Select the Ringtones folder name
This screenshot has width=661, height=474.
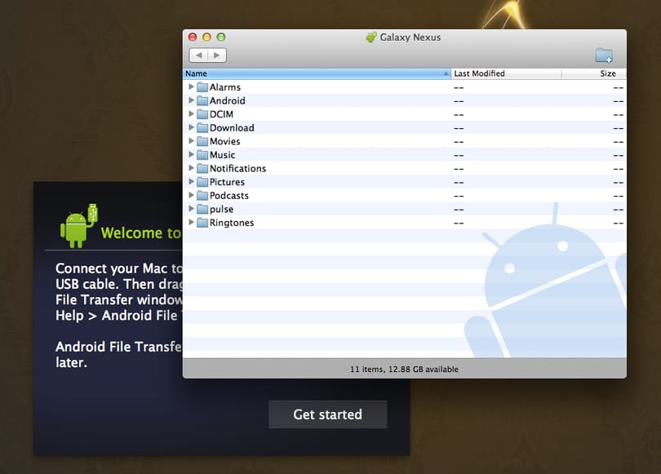point(232,223)
